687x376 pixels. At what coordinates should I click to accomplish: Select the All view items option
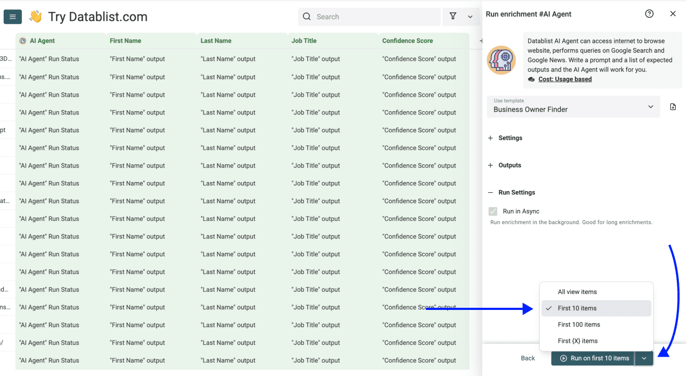pos(577,292)
